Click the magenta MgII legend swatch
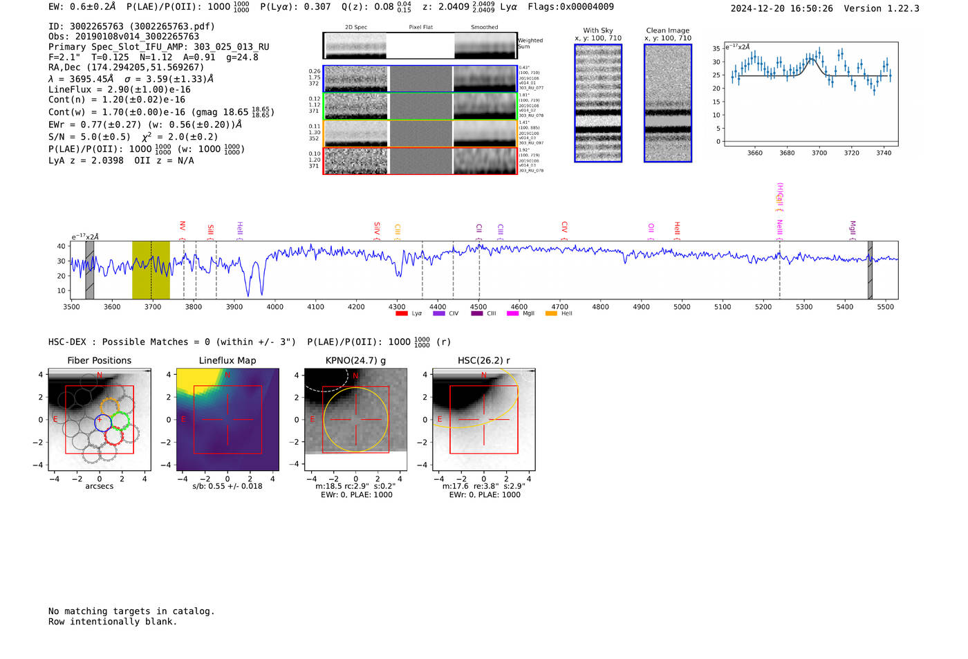The height and width of the screenshot is (659, 968). [513, 313]
